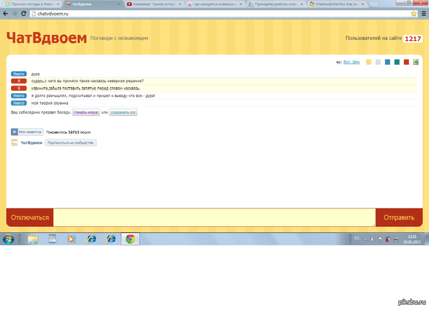The width and height of the screenshot is (429, 309).
Task: Click Chrome icon in the taskbar
Action: pyautogui.click(x=130, y=239)
